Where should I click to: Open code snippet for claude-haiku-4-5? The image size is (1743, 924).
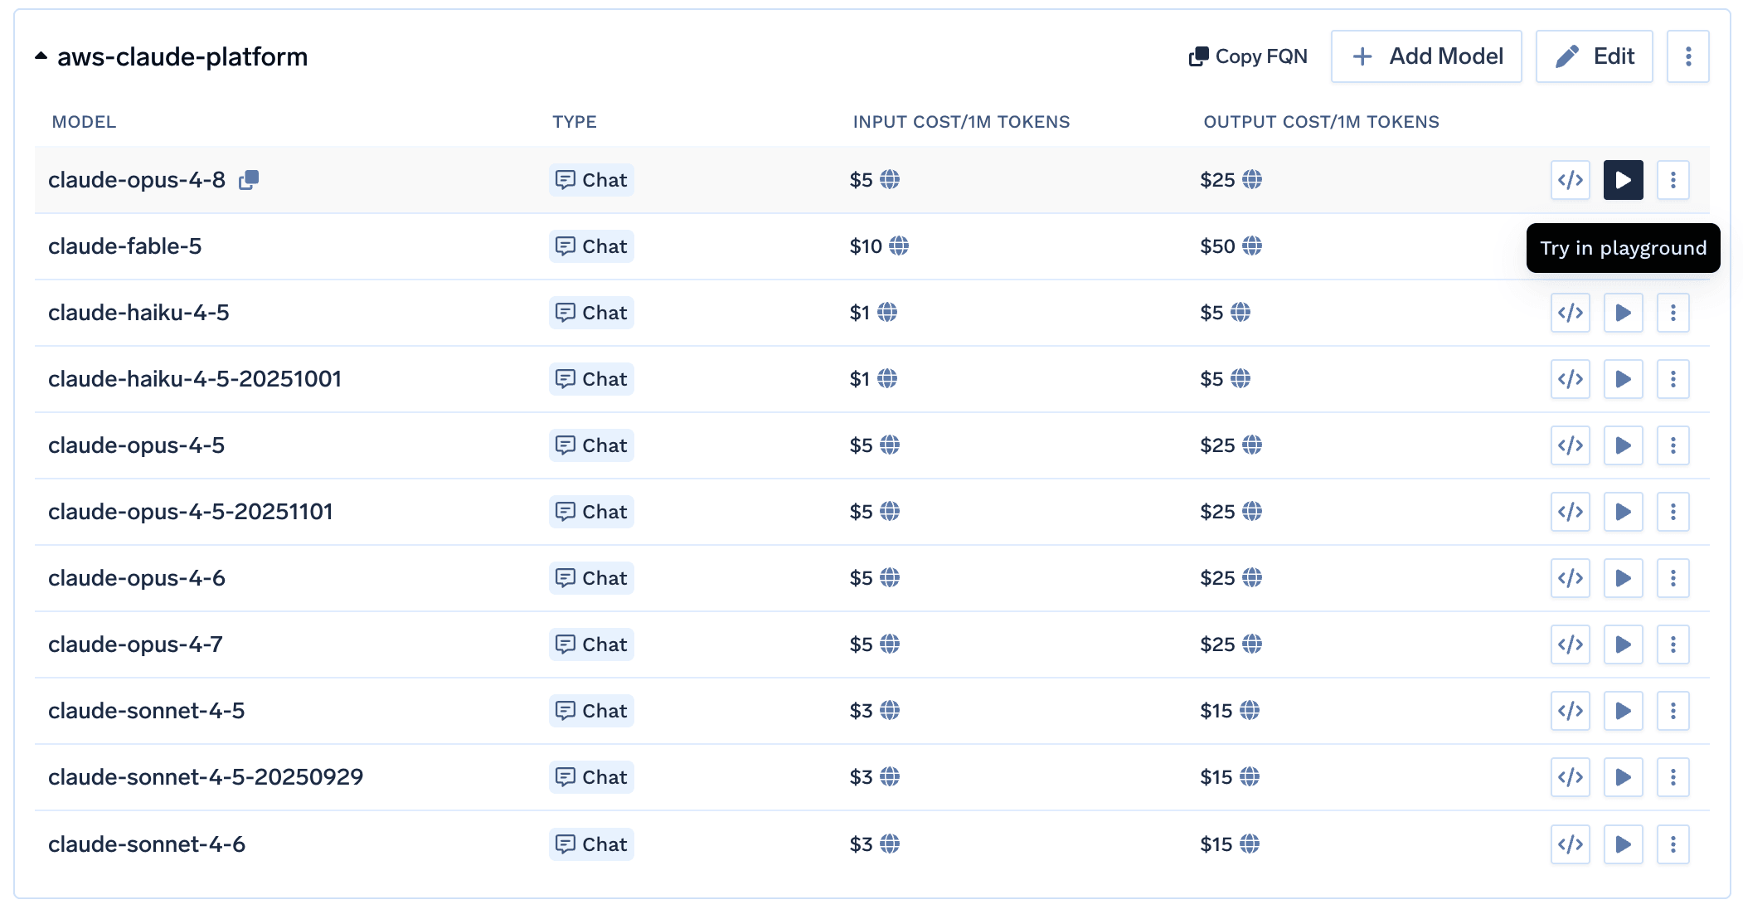coord(1571,313)
